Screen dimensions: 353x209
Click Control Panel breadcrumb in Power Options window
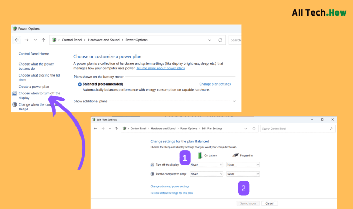[x=72, y=40]
